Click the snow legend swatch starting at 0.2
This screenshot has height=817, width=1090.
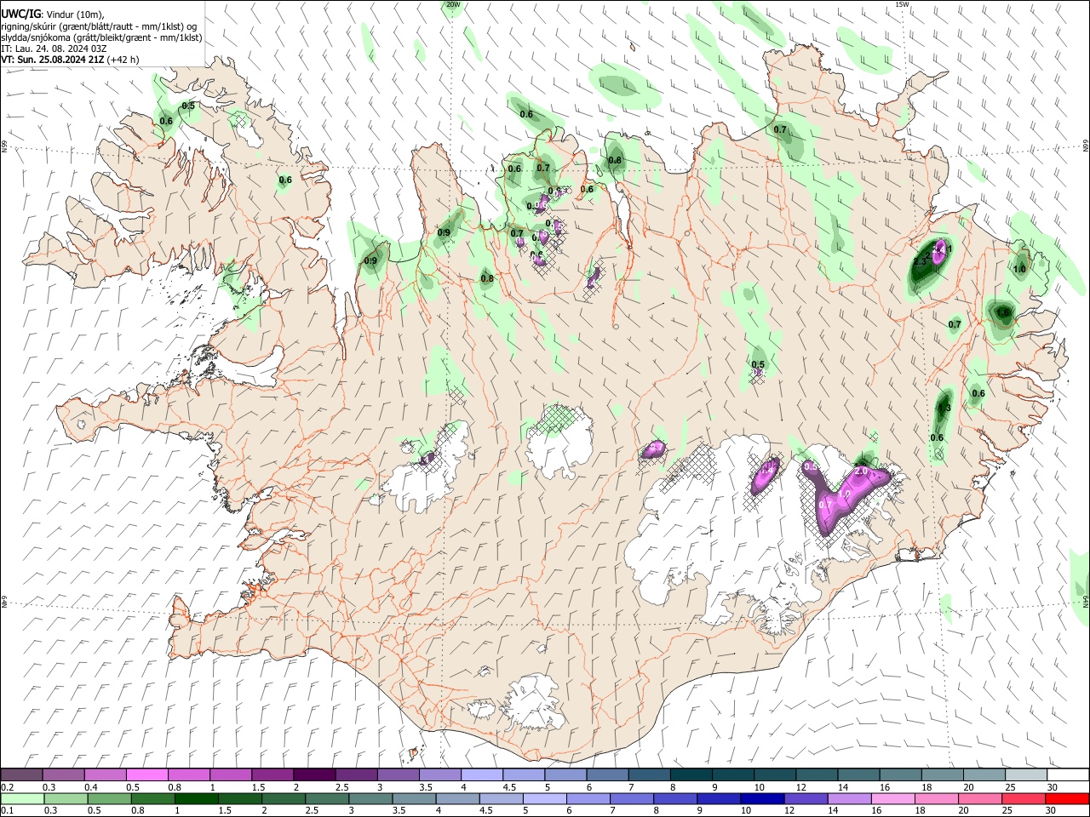(21, 774)
